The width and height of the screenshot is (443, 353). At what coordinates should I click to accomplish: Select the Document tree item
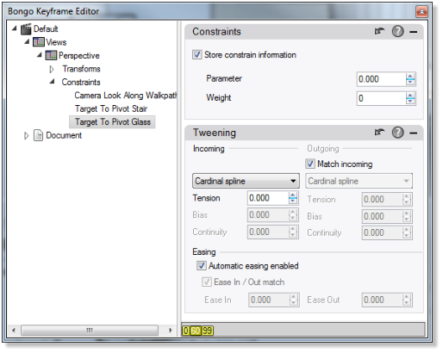point(64,135)
